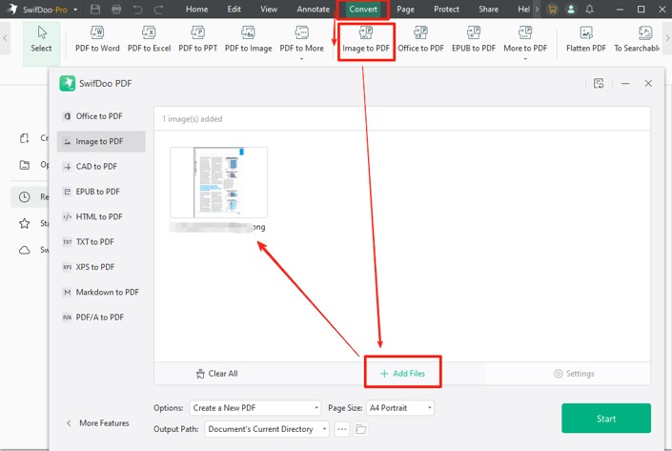Open SwifDoo Pro app menu dropdown
This screenshot has height=451, width=672.
(x=75, y=10)
